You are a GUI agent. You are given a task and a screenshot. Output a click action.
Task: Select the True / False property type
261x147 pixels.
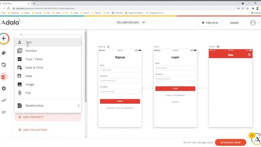48,59
